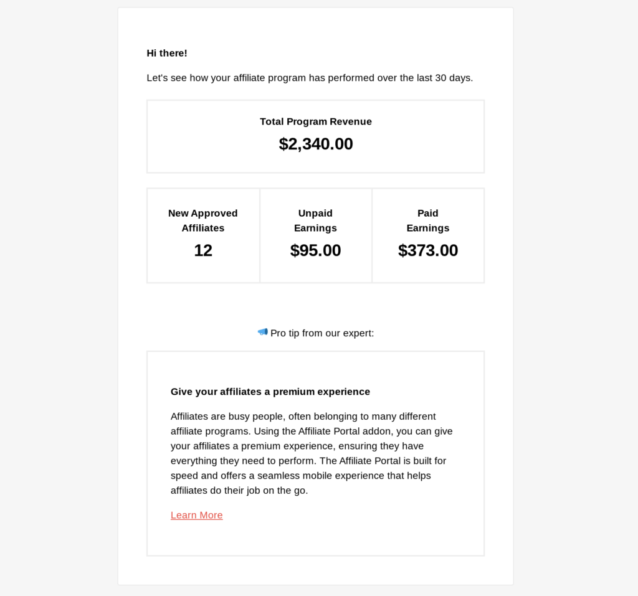The width and height of the screenshot is (638, 596).
Task: Click the line ending with 'job on the go'
Action: tap(239, 490)
